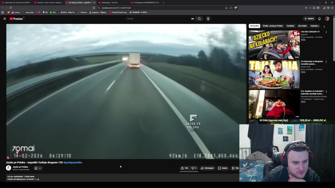335x188 pixels.
Task: Open the nowciu_ Instagram bookmark
Action: [x=16, y=12]
